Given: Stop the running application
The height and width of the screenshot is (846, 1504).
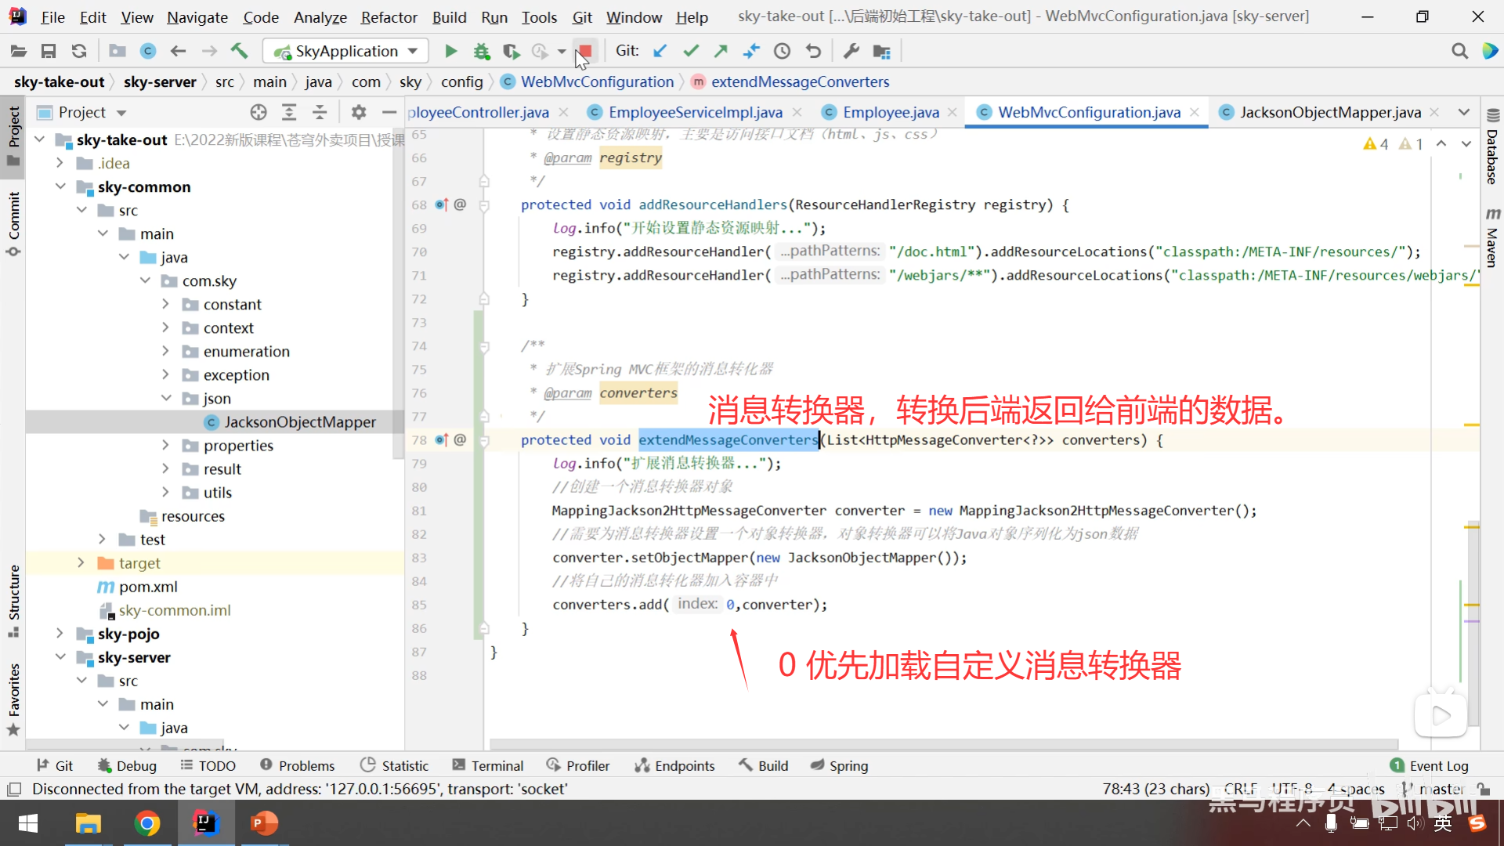Looking at the screenshot, I should (584, 52).
